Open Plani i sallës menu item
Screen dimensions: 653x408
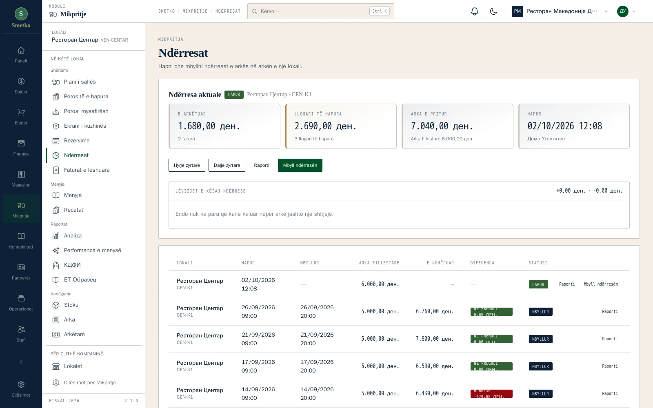coord(94,82)
